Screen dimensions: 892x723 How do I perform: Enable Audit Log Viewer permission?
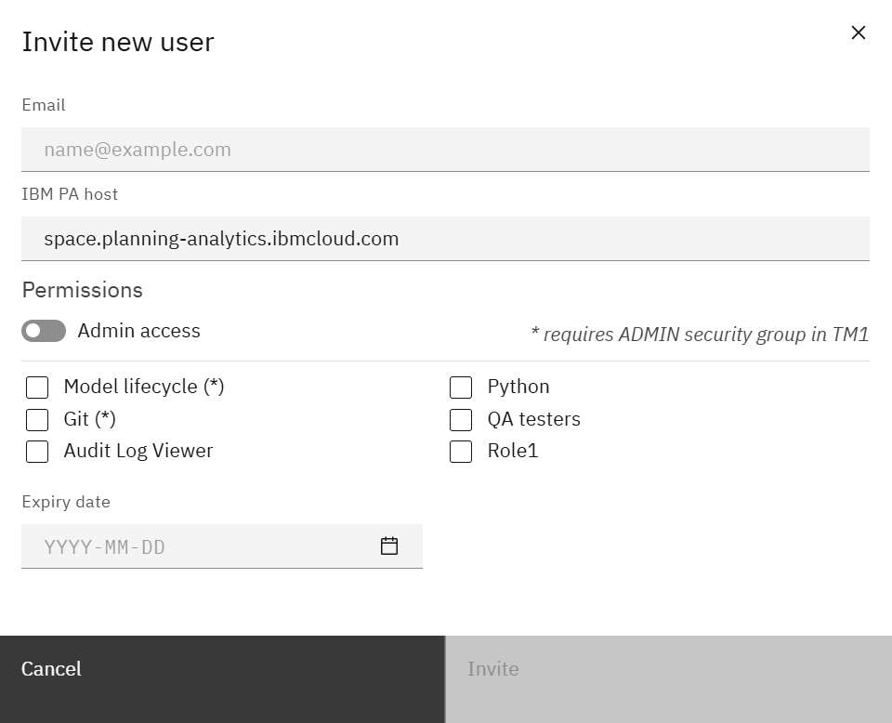pos(37,452)
